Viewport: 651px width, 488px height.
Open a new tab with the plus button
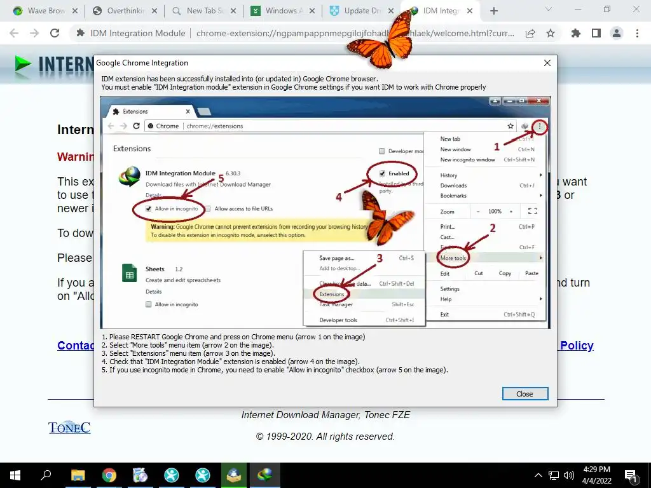[493, 11]
